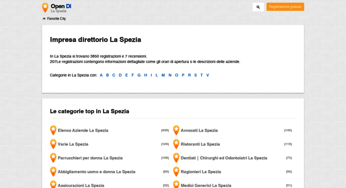Click the (146) count for Avvocati
This screenshot has height=188, width=346.
tap(288, 130)
